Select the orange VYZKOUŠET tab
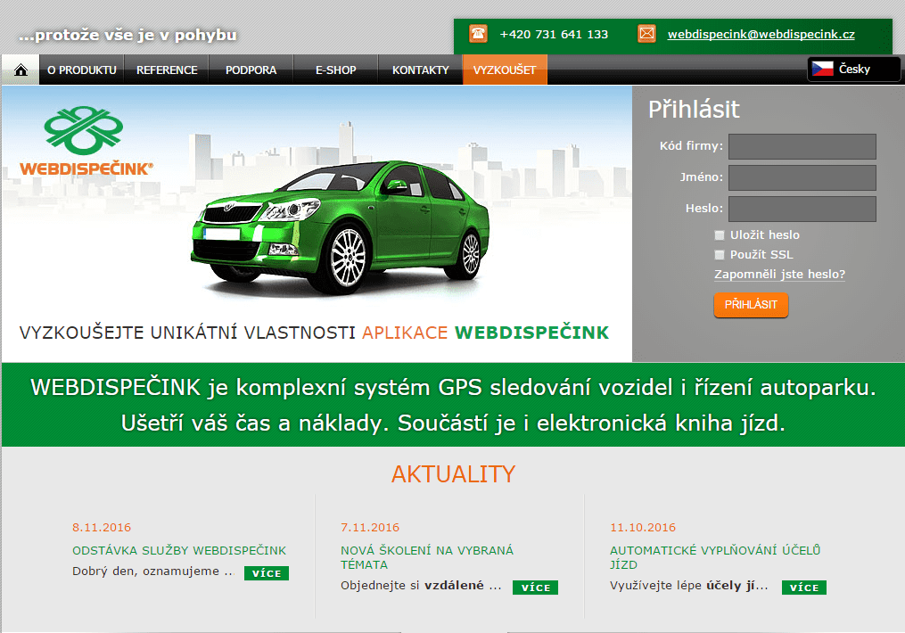 pyautogui.click(x=505, y=70)
